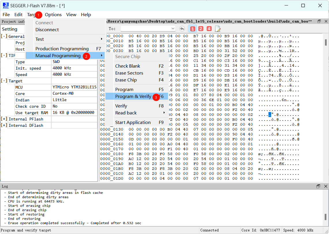Click log line Erase operation completed successfully

click(73, 223)
